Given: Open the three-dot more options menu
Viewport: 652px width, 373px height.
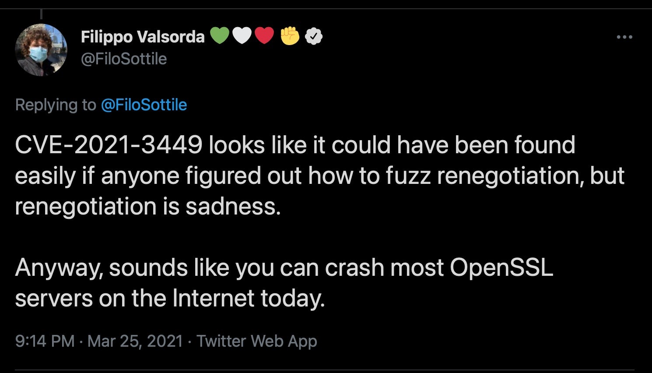Looking at the screenshot, I should point(624,37).
